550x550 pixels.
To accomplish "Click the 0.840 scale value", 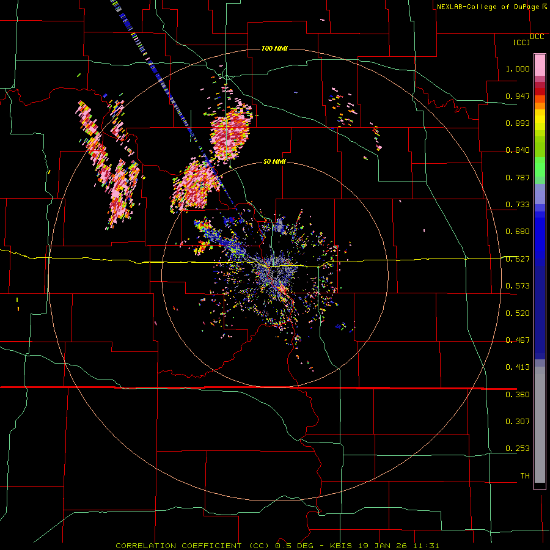I will 518,150.
